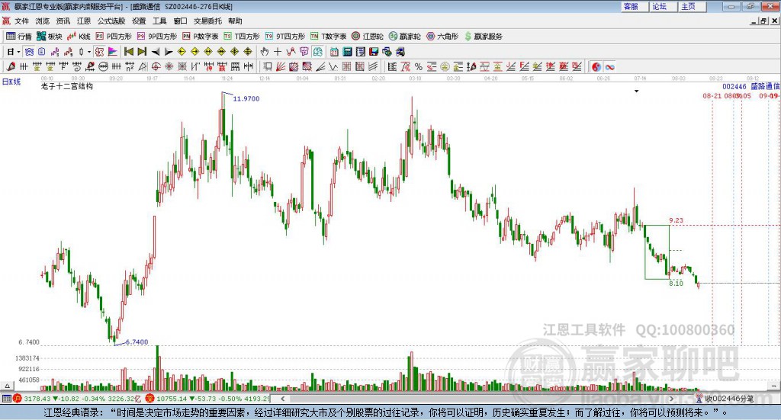Click the save floppy disk icon

(374, 52)
